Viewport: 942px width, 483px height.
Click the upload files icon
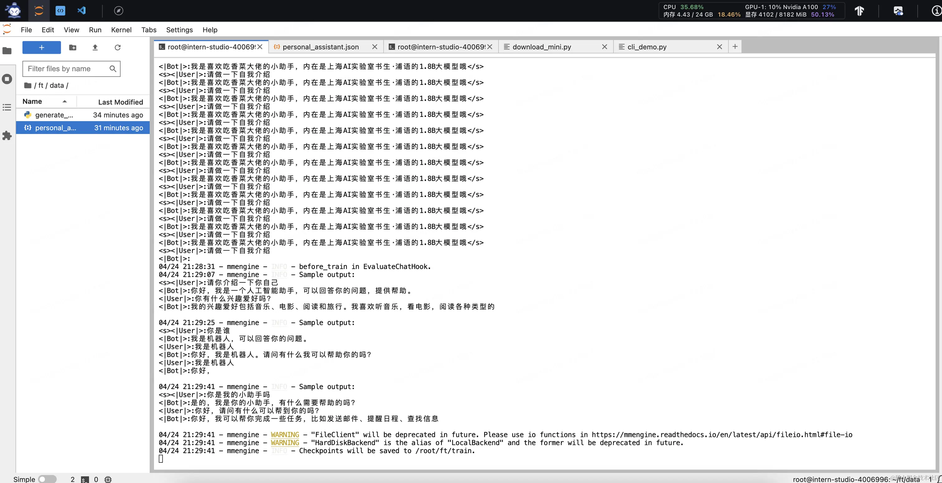[95, 48]
